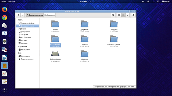Image resolution: width=172 pixels, height=96 pixels.
Task: Select the Шаблоны folder icon
Action: click(x=84, y=53)
